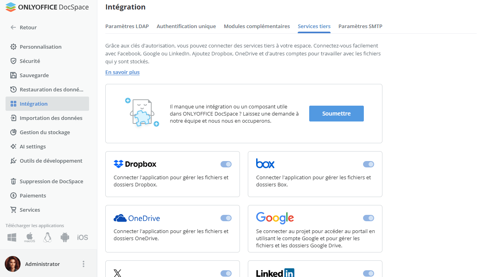483x277 pixels.
Task: Open the Authentification unique tab
Action: (186, 26)
